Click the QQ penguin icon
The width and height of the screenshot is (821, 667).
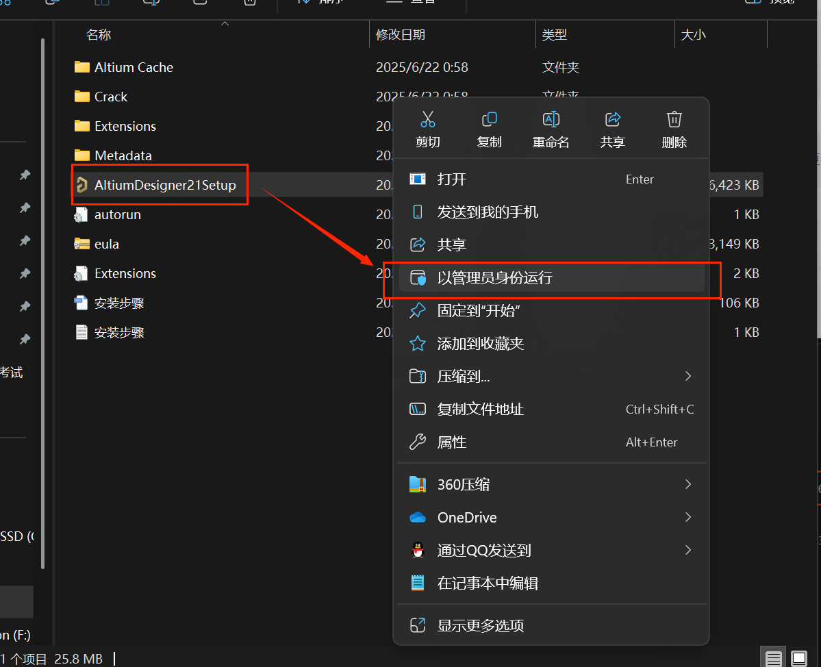[x=417, y=550]
